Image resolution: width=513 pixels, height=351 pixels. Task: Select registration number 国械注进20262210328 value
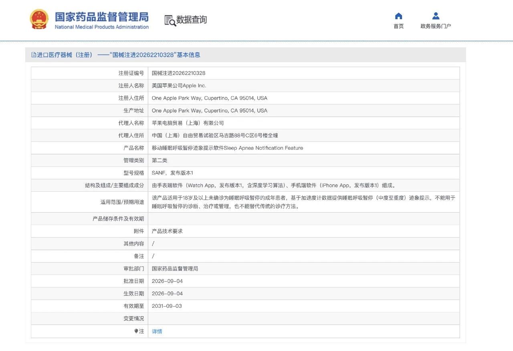(x=178, y=73)
